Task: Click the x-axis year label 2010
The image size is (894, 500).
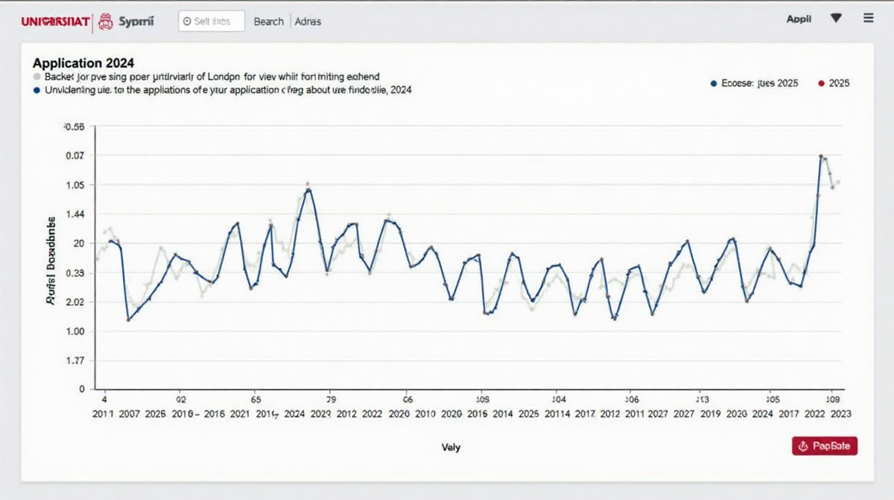Action: pyautogui.click(x=425, y=414)
